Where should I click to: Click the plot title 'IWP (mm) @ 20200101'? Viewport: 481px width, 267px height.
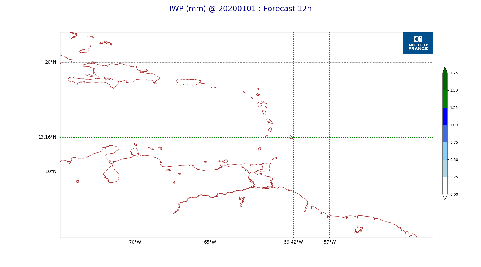pos(240,9)
